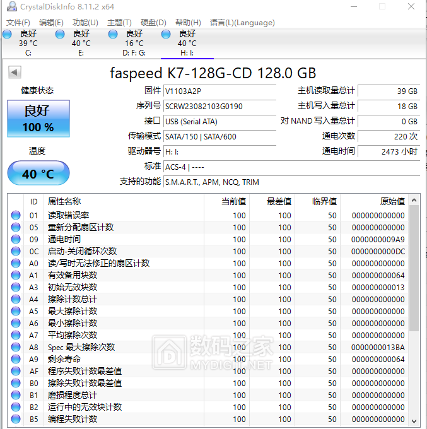Click status orb for A9 剩余寿命
The width and height of the screenshot is (427, 429).
16,359
